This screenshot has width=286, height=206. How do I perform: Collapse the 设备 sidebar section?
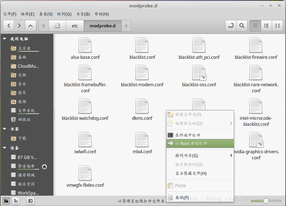coord(5,148)
